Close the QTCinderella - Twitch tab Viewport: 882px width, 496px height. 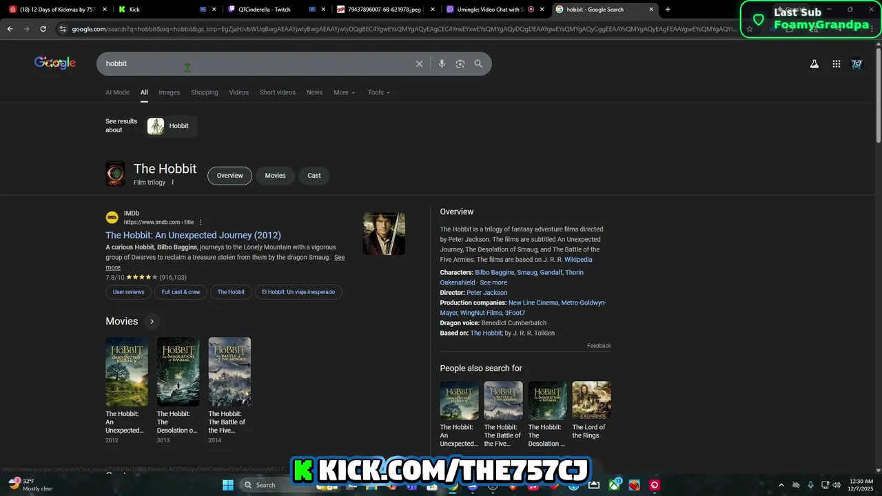323,10
